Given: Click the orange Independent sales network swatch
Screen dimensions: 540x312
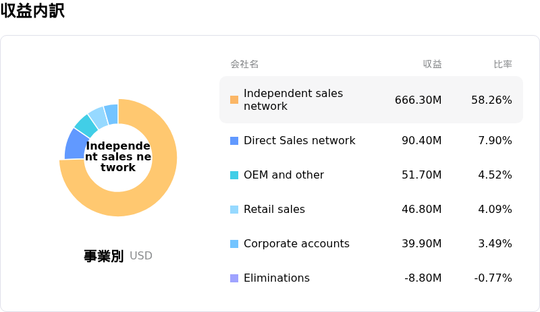Looking at the screenshot, I should (234, 100).
